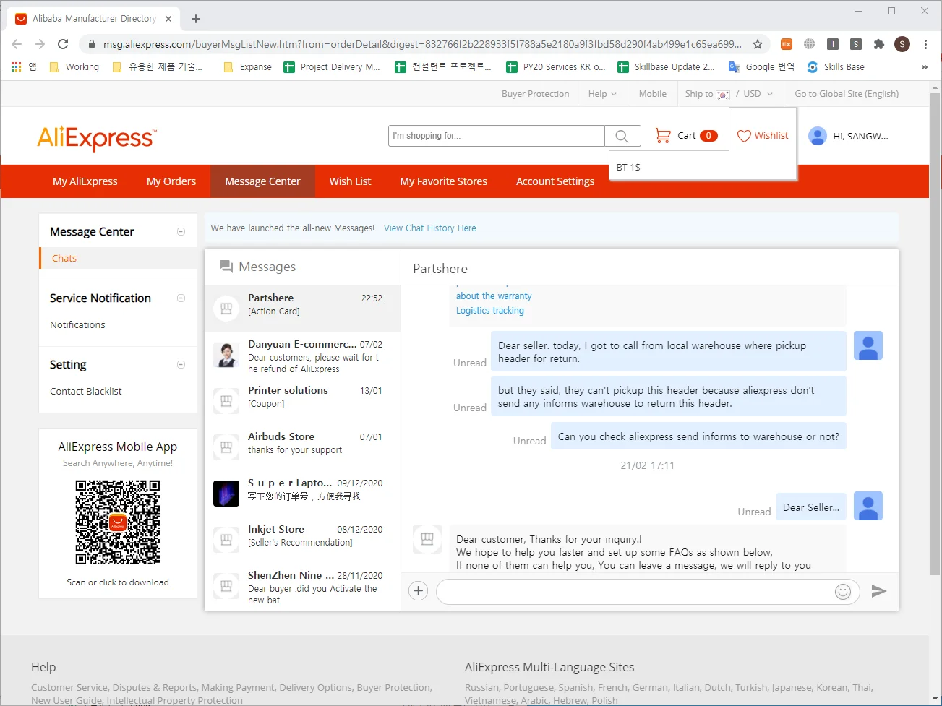Collapse the Service Notification section
This screenshot has height=706, width=942.
(x=181, y=298)
